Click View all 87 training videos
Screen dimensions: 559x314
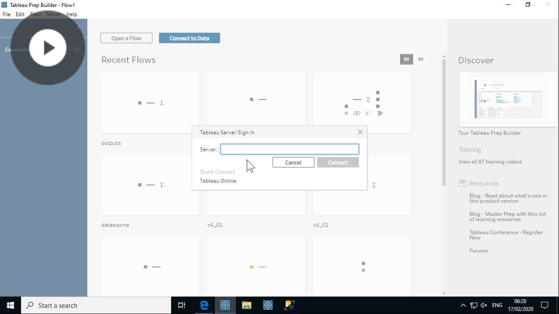tap(490, 162)
